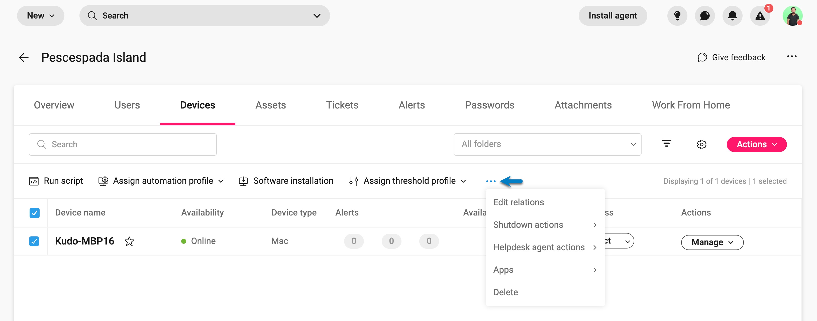Select Edit relations menu entry
The width and height of the screenshot is (817, 321).
(545, 202)
